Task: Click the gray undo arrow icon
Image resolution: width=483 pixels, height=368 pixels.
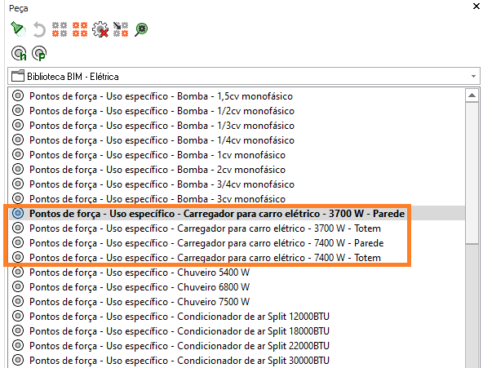Action: (39, 29)
